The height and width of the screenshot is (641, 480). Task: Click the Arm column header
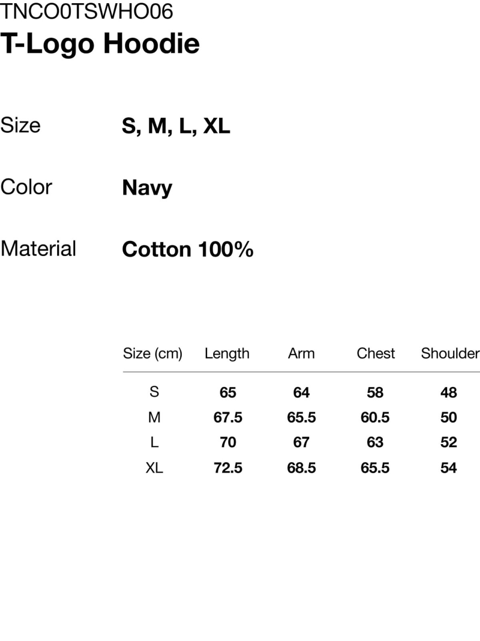coord(301,354)
